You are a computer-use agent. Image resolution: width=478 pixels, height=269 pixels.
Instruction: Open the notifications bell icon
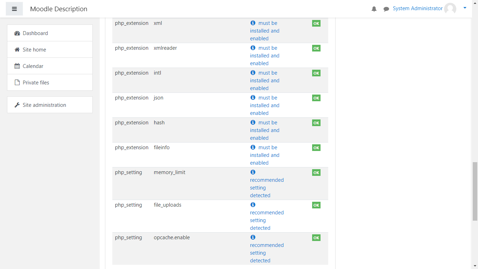click(374, 9)
